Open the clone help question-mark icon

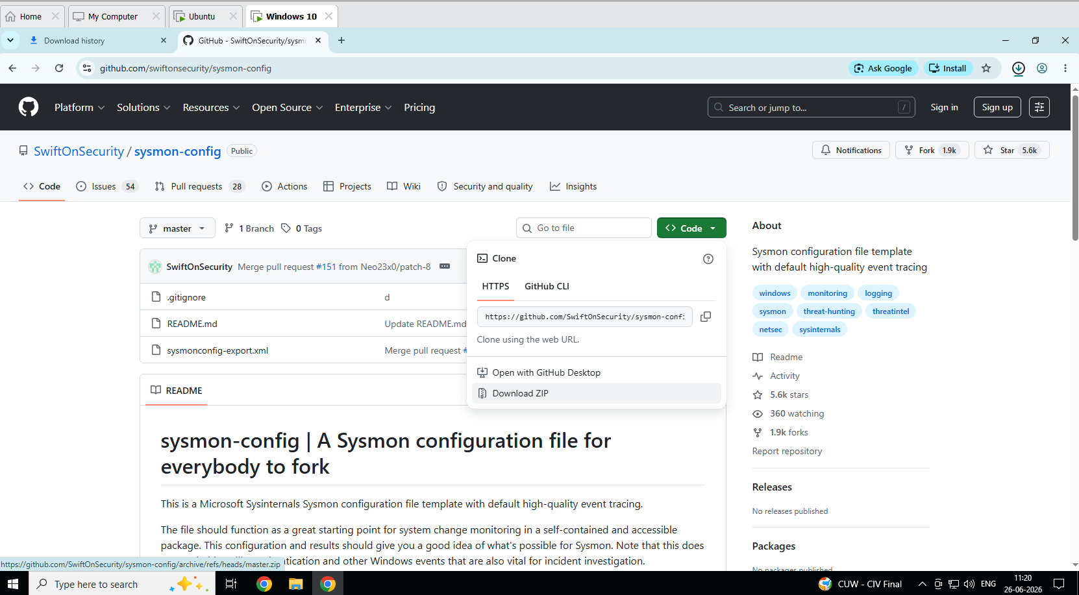708,259
